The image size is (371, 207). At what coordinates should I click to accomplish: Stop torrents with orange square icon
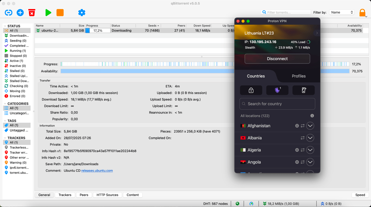60,13
